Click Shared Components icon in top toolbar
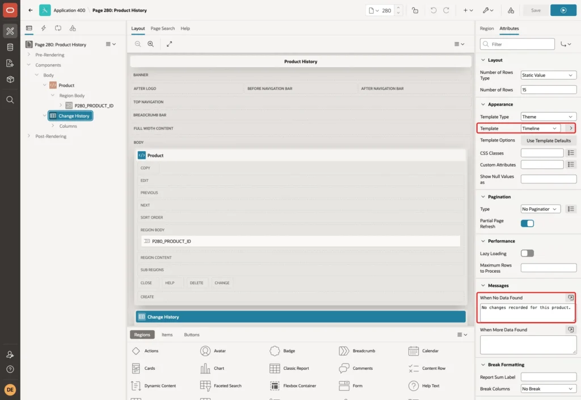Screen dimensions: 581x400 [x=511, y=10]
